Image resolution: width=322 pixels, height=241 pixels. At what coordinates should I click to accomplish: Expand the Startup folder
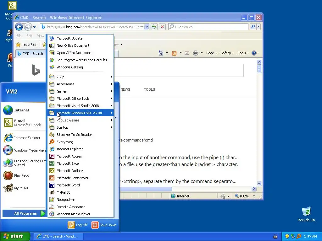pos(80,127)
